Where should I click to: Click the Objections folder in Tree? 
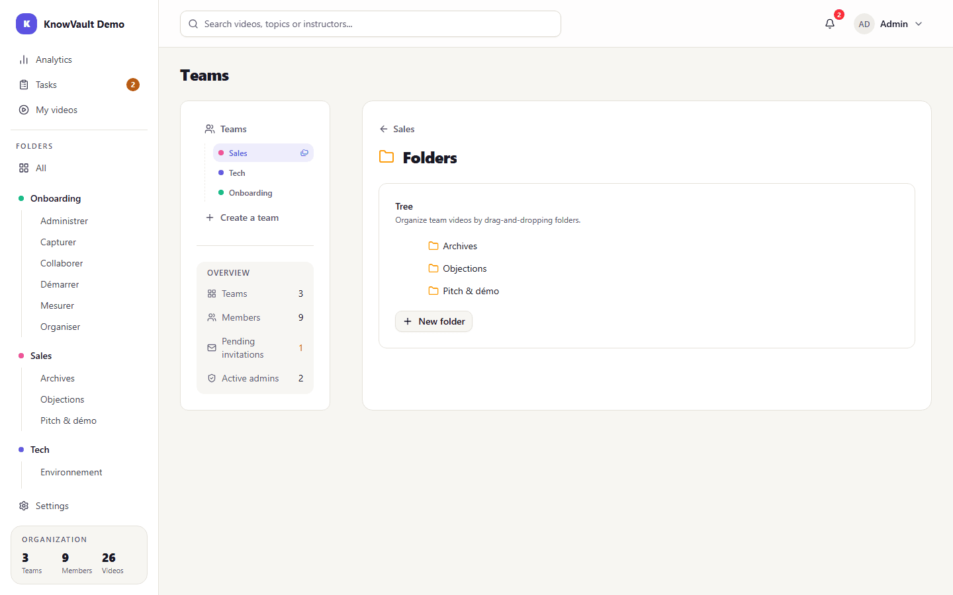457,268
